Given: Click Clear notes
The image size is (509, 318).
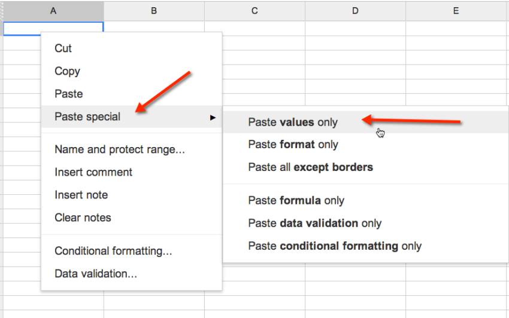Looking at the screenshot, I should click(x=132, y=218).
